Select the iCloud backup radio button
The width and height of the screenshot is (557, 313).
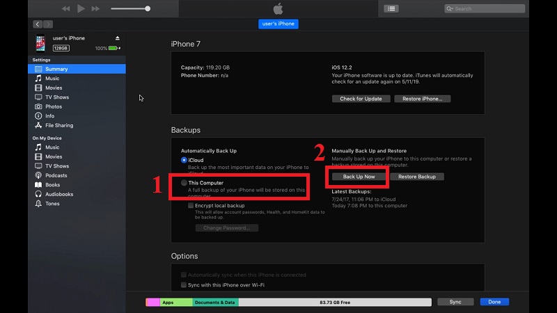(184, 160)
